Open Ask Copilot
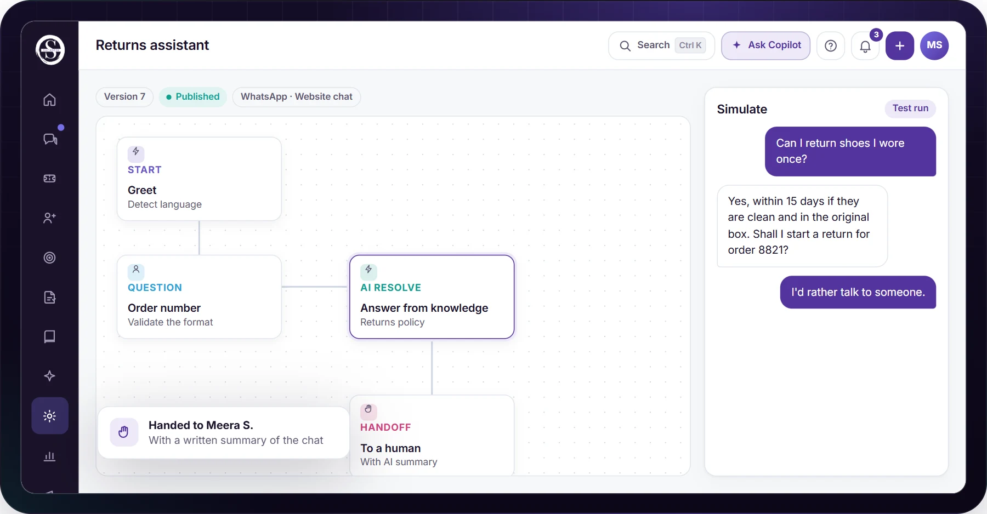The image size is (987, 514). coord(766,45)
